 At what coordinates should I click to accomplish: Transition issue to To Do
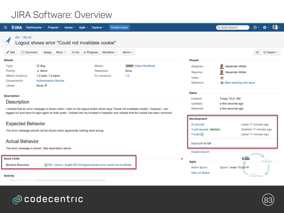click(x=75, y=52)
